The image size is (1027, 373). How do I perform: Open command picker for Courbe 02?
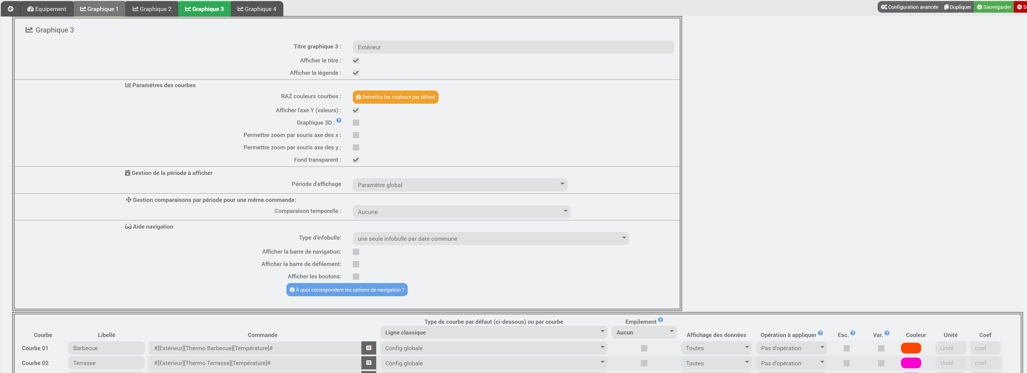368,363
